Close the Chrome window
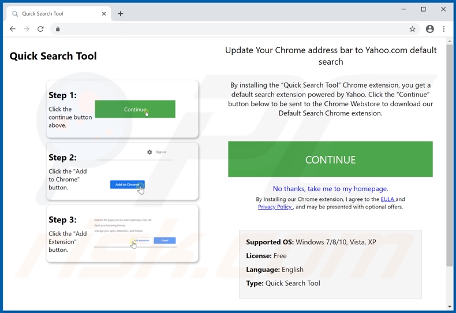Image resolution: width=456 pixels, height=313 pixels. coord(443,9)
